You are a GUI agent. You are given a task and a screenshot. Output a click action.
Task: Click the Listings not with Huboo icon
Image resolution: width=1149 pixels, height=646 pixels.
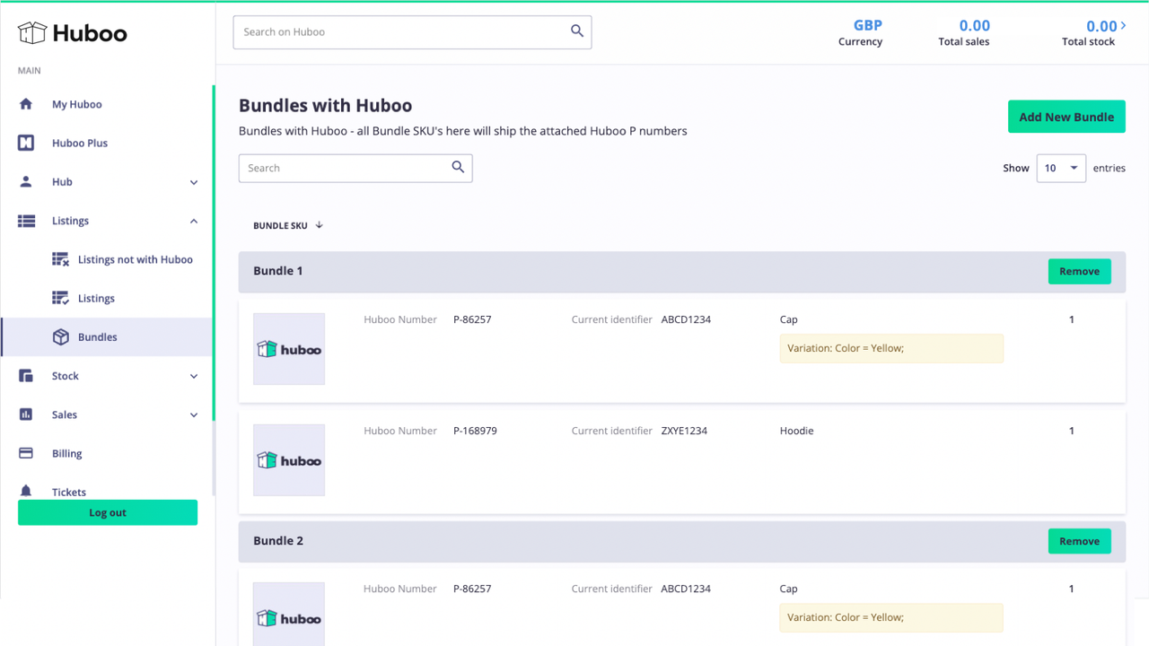59,259
